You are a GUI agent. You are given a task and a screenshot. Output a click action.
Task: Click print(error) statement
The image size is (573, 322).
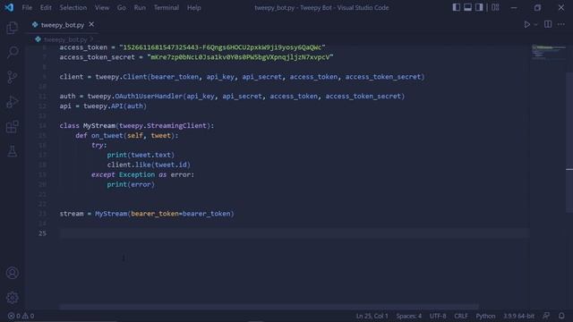(x=131, y=184)
